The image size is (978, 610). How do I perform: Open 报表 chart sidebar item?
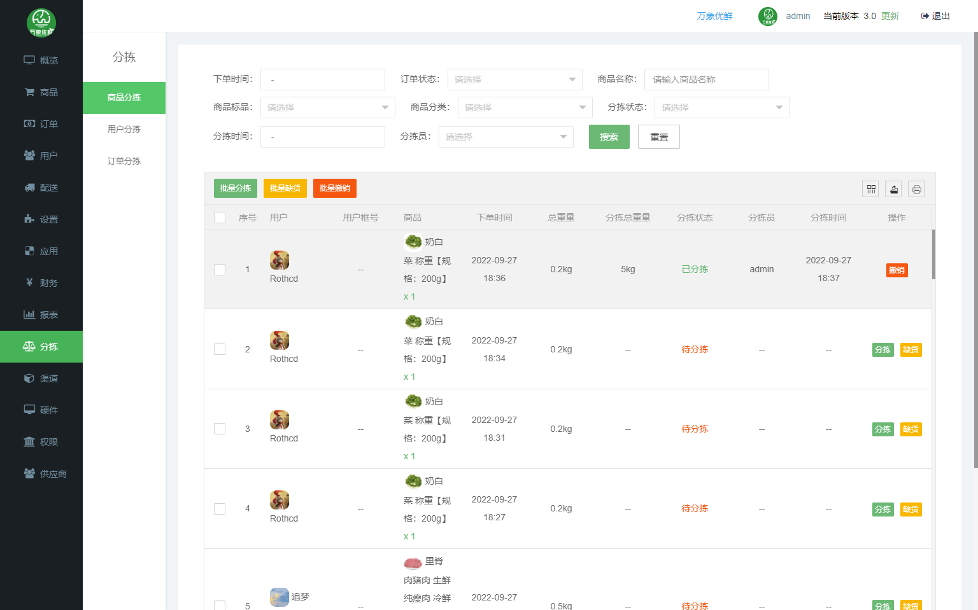[x=41, y=315]
